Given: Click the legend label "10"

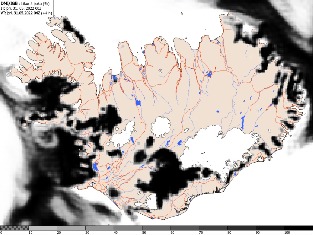Looking at the screenshot, I should pyautogui.click(x=31, y=232).
